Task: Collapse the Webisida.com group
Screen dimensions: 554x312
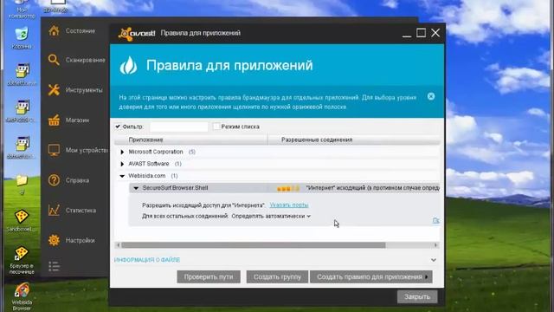Action: coord(122,176)
